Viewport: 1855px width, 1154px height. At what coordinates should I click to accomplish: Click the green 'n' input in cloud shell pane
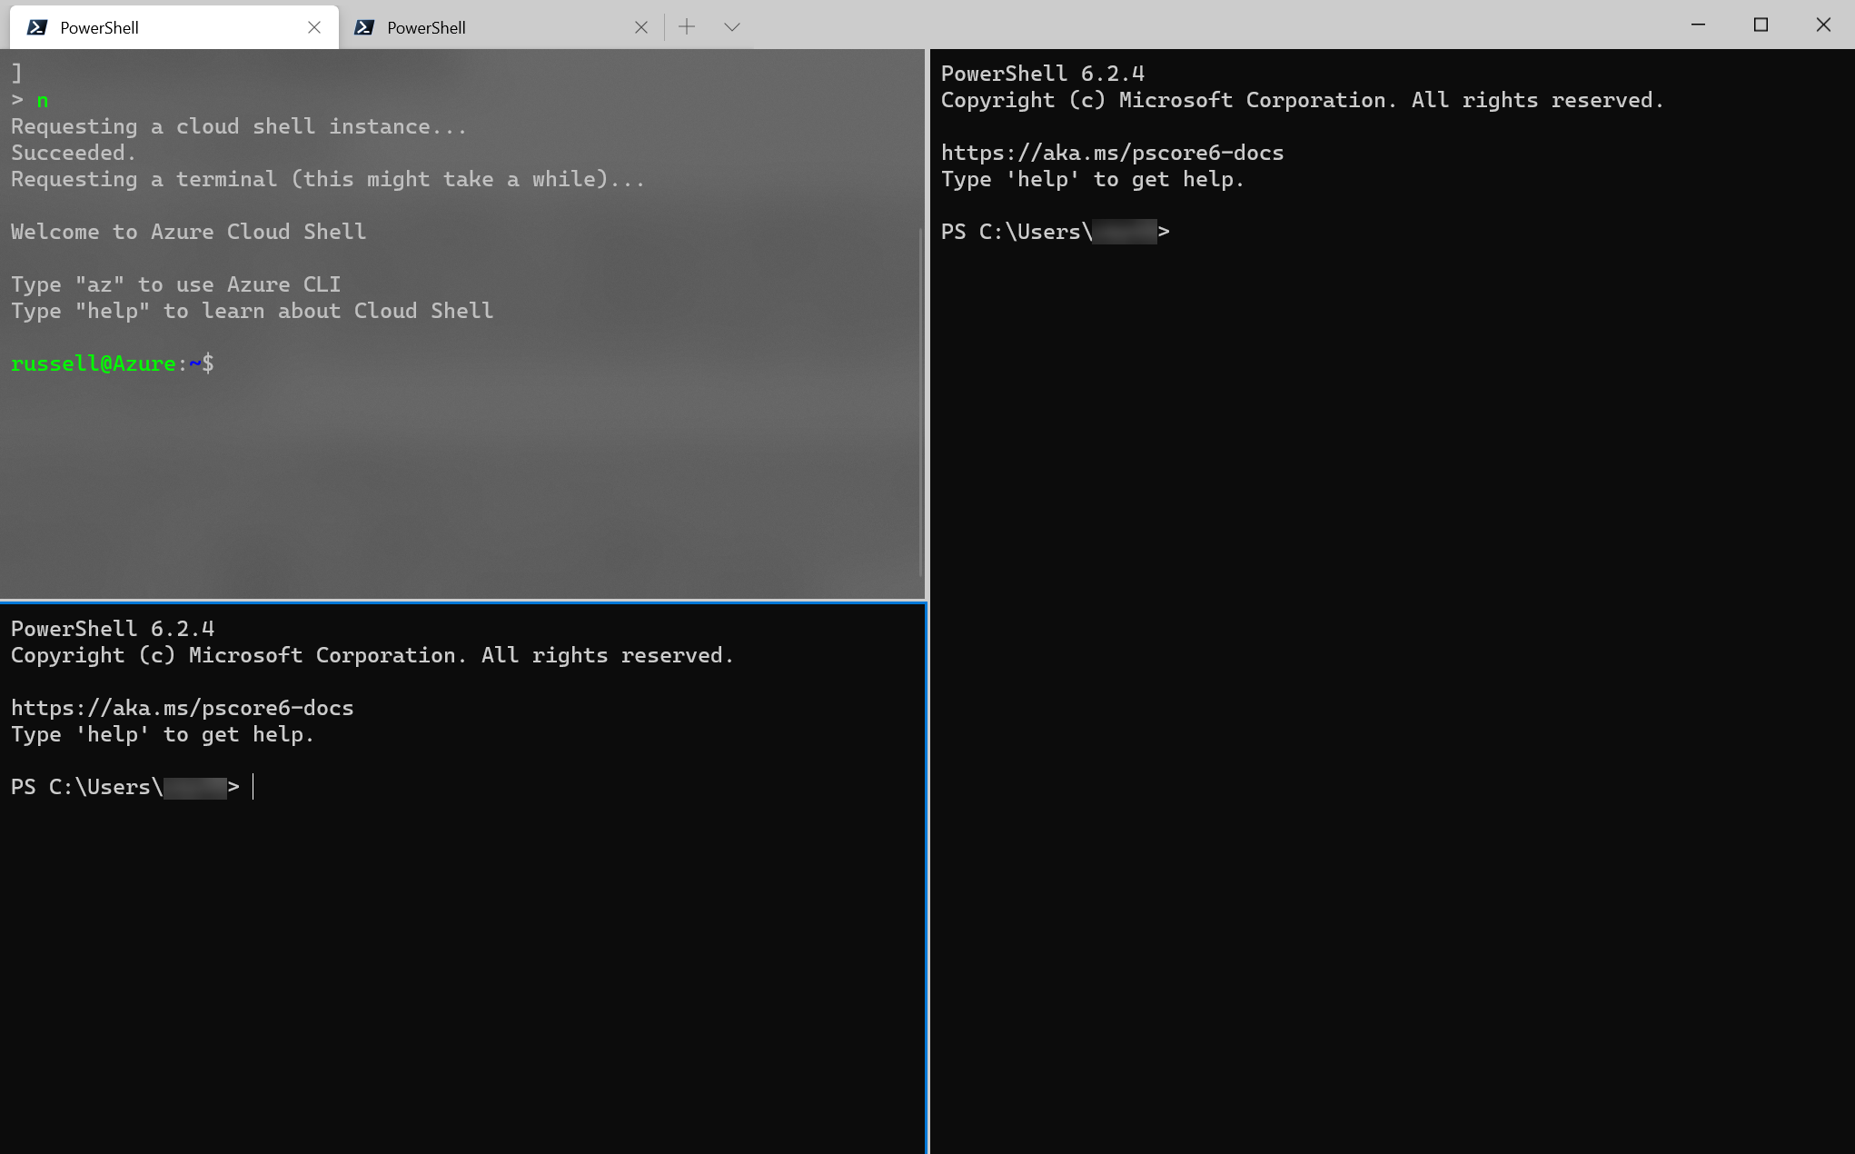click(43, 101)
